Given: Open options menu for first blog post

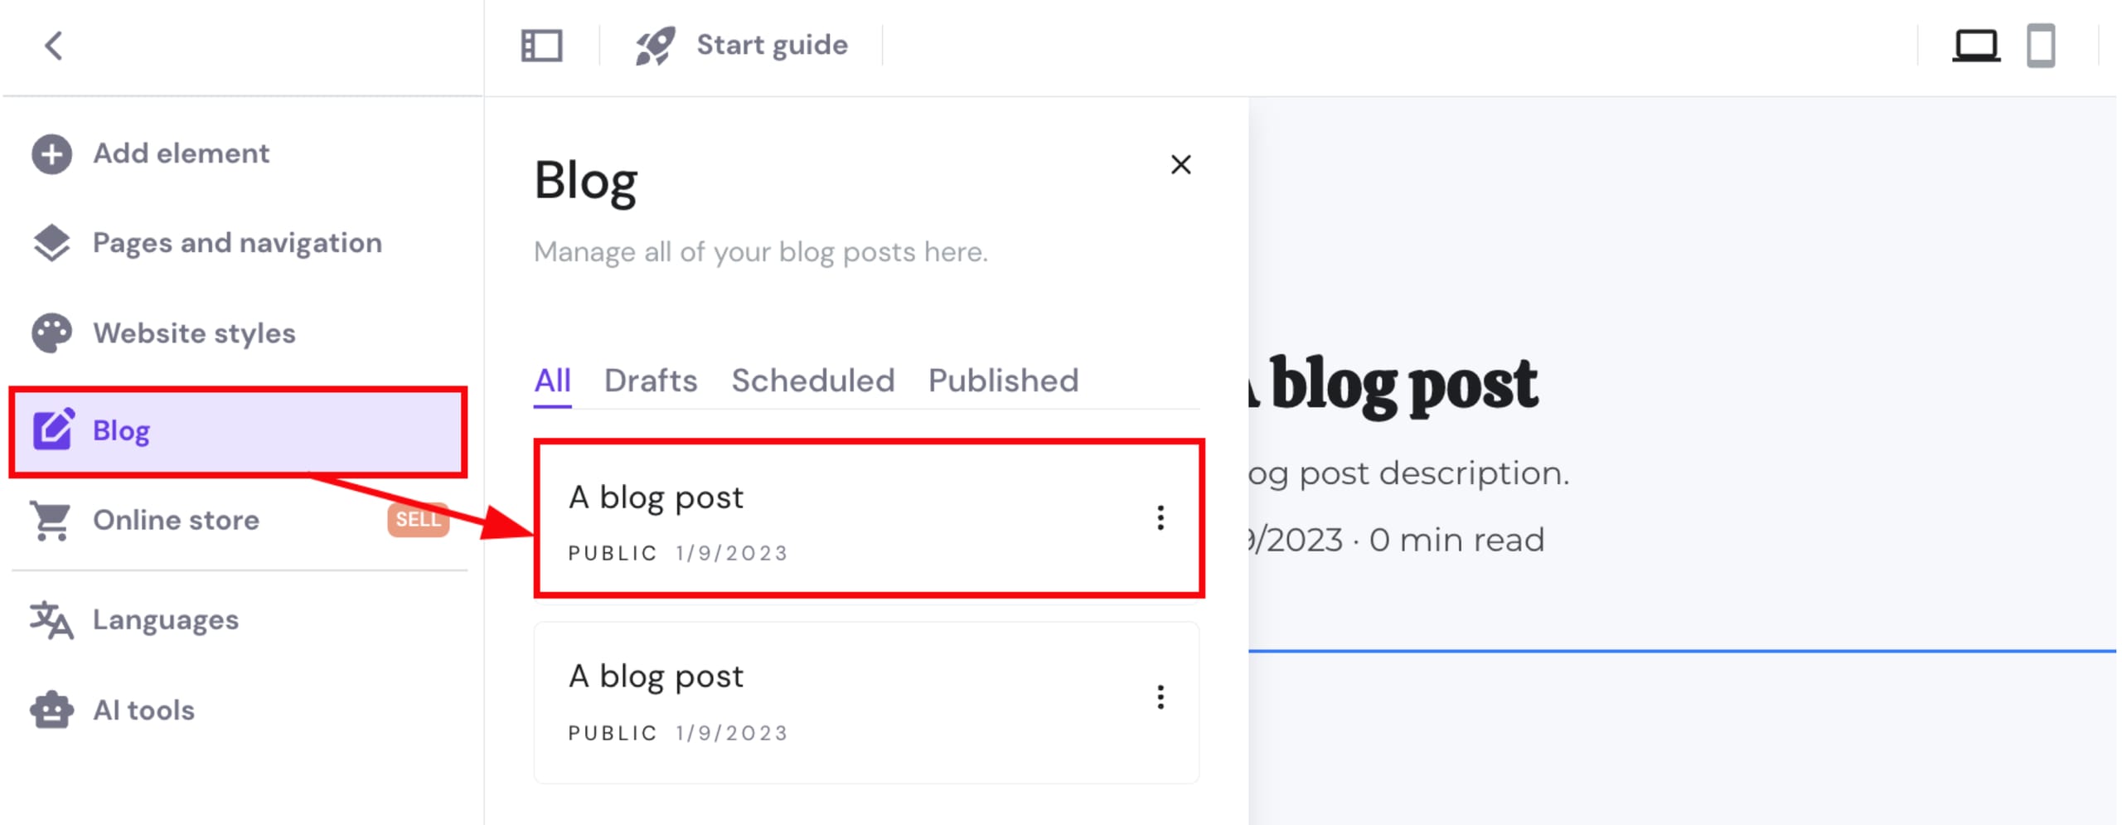Looking at the screenshot, I should click(1160, 518).
